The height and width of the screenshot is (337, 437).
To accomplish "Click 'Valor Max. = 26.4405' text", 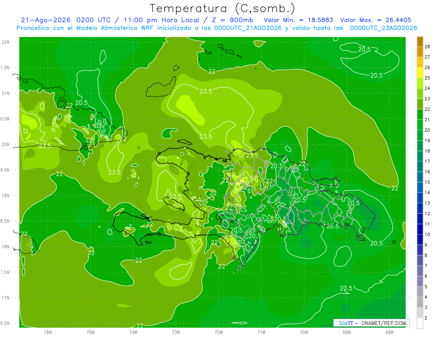I will 376,20.
